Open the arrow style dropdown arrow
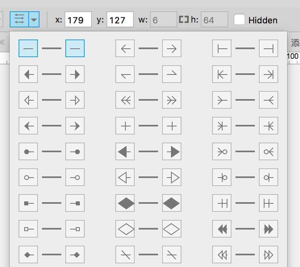The width and height of the screenshot is (300, 267). click(x=34, y=19)
